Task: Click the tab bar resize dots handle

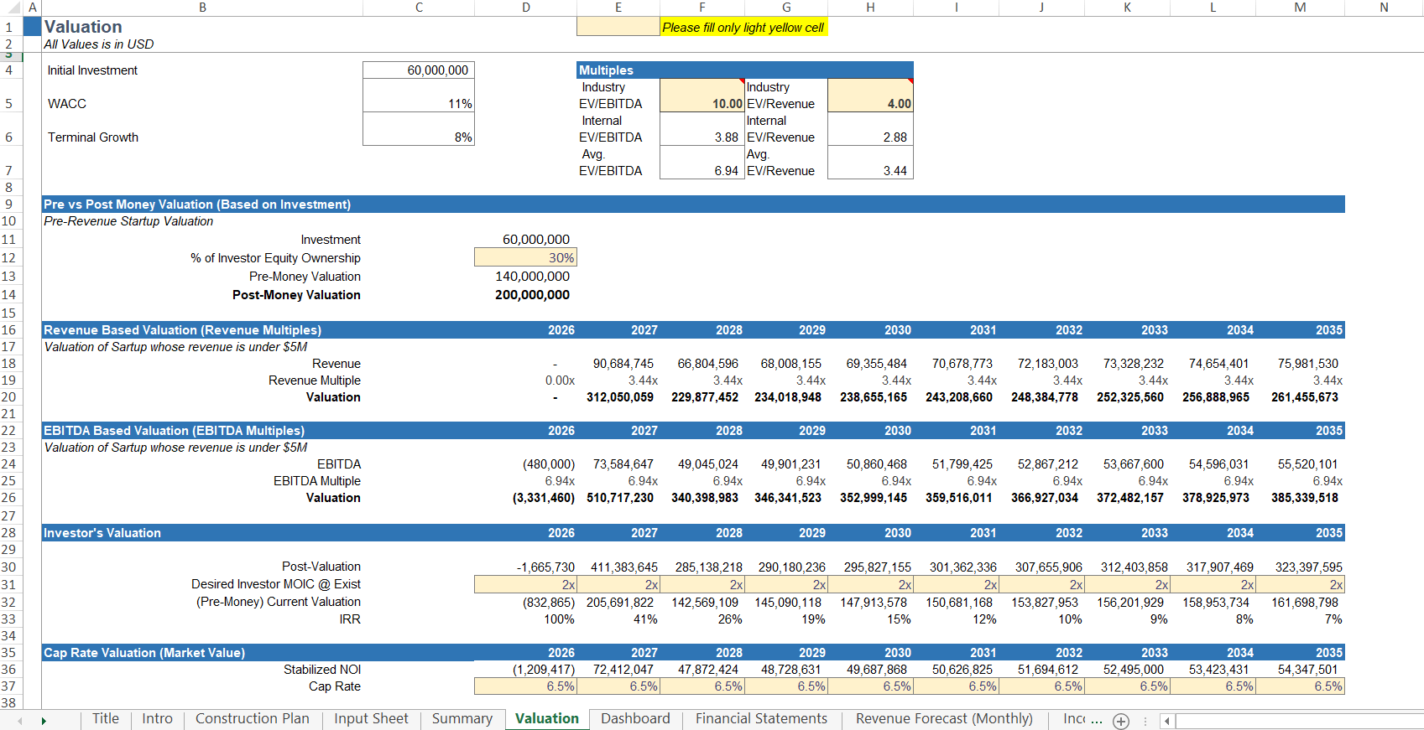Action: click(1145, 721)
